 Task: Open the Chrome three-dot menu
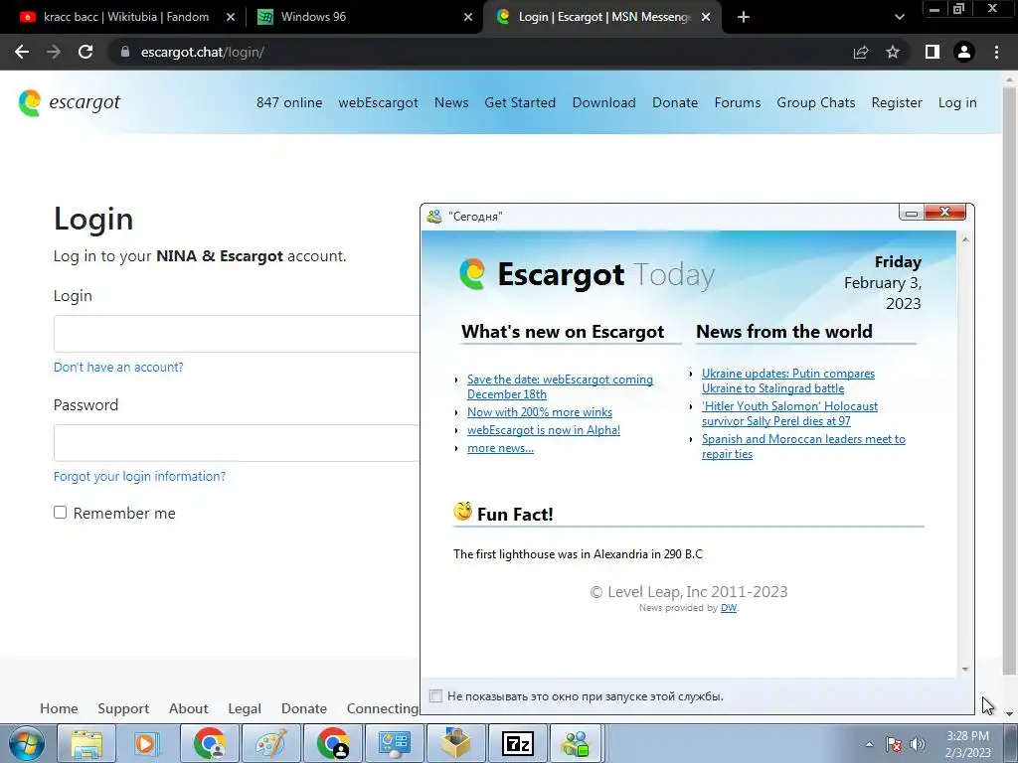point(996,52)
